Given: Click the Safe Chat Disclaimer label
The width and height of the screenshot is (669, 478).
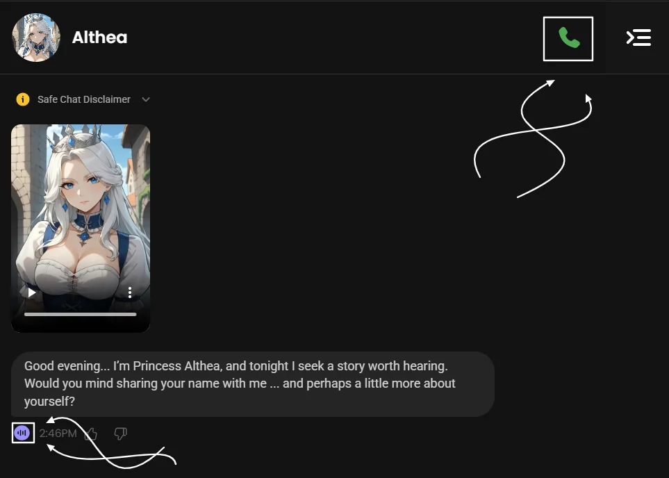Looking at the screenshot, I should click(x=84, y=99).
